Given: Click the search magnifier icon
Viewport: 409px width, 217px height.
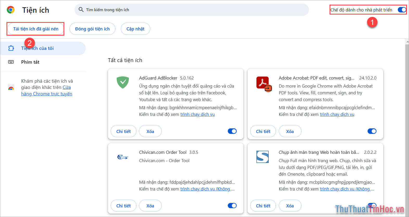Looking at the screenshot, I should click(81, 10).
